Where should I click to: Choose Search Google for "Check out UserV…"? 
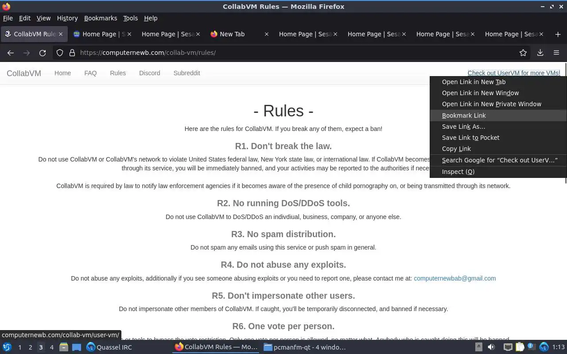[498, 160]
